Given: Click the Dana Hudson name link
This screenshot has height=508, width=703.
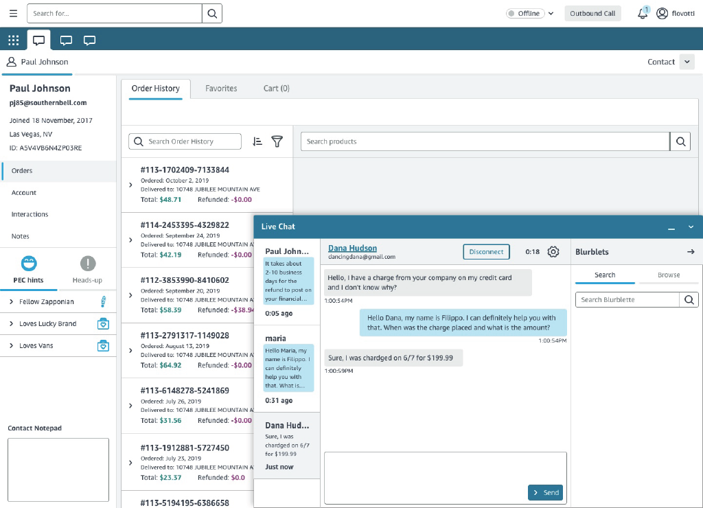Looking at the screenshot, I should pos(352,249).
